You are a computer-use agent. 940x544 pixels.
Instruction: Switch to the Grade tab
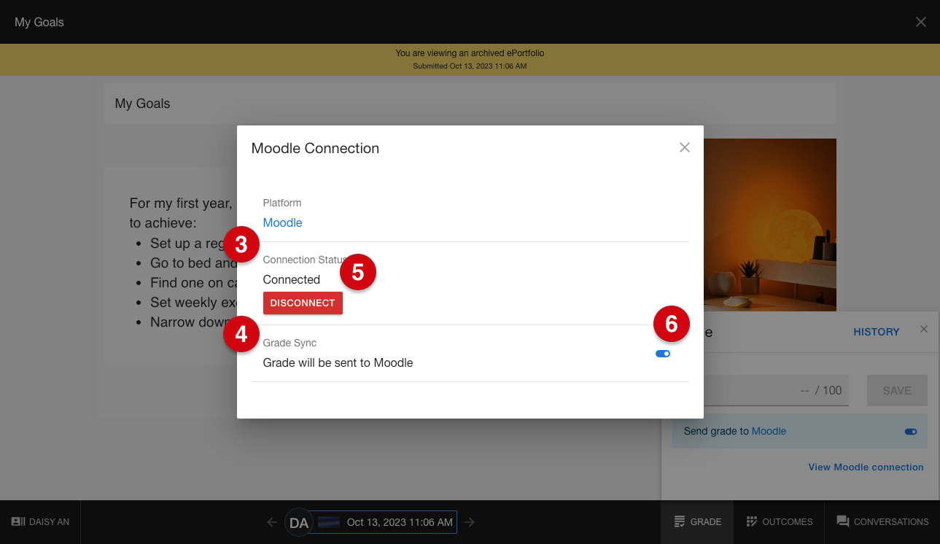[x=698, y=522]
